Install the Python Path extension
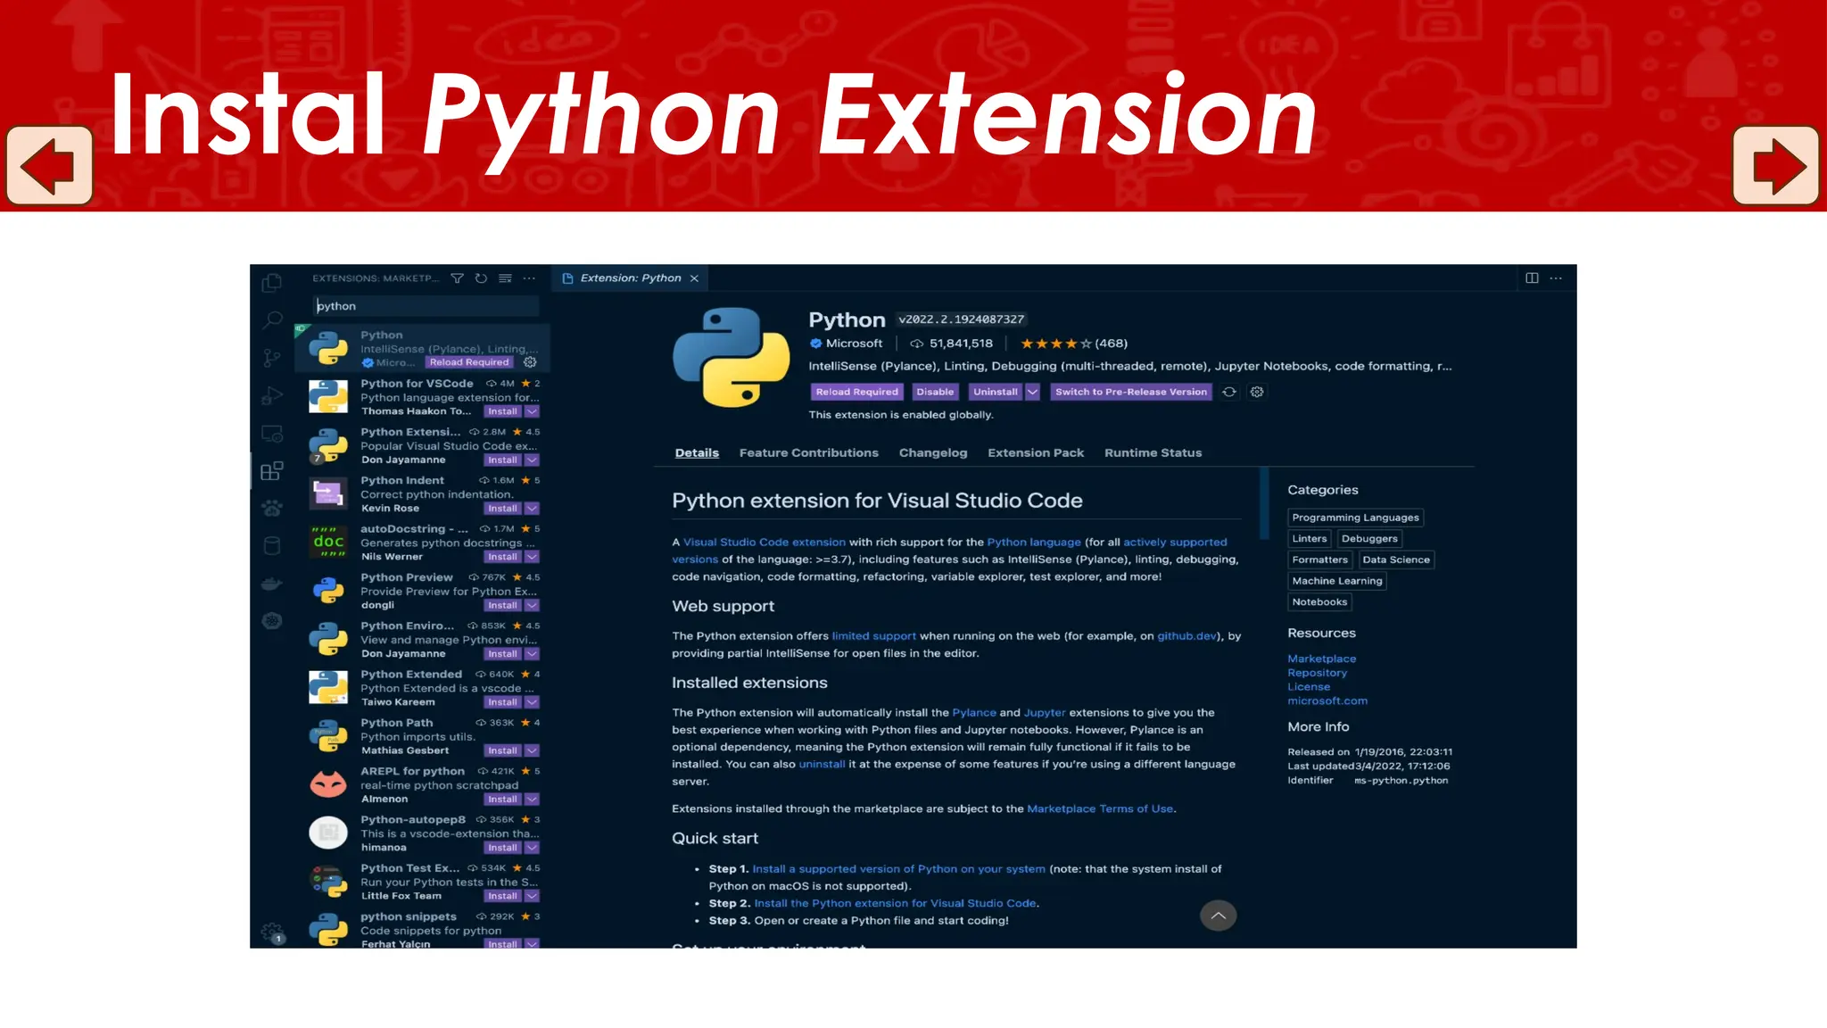The width and height of the screenshot is (1827, 1028). click(502, 751)
